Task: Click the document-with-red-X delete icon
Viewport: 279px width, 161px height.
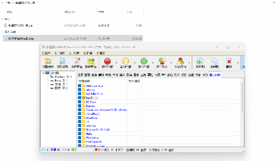Action: click(229, 61)
